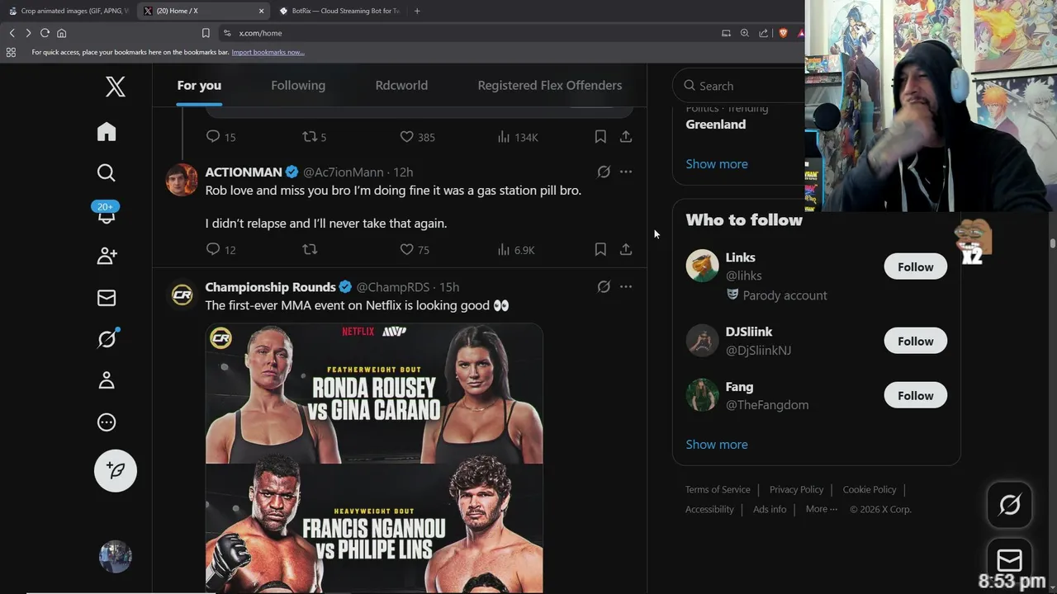This screenshot has height=594, width=1057.
Task: Reply to ACTIONMAN post with 12 replies
Action: tap(220, 249)
